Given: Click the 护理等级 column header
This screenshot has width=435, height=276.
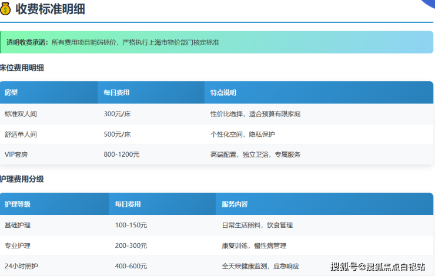Looking at the screenshot, I should point(18,204).
